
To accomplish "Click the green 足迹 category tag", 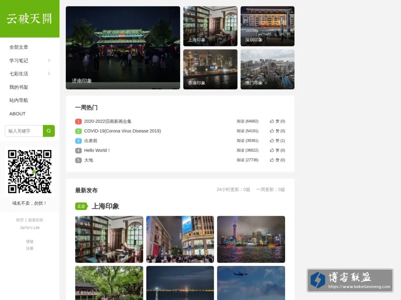I will click(x=81, y=206).
